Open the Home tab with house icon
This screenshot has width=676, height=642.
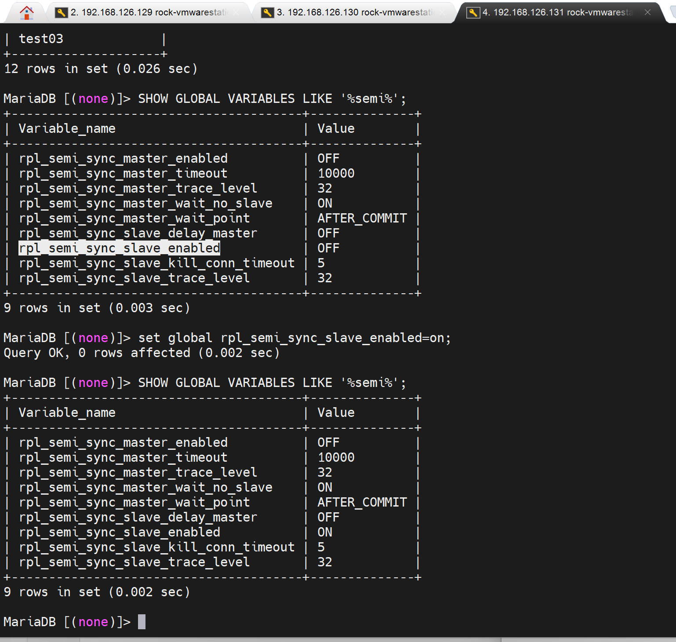pyautogui.click(x=26, y=13)
